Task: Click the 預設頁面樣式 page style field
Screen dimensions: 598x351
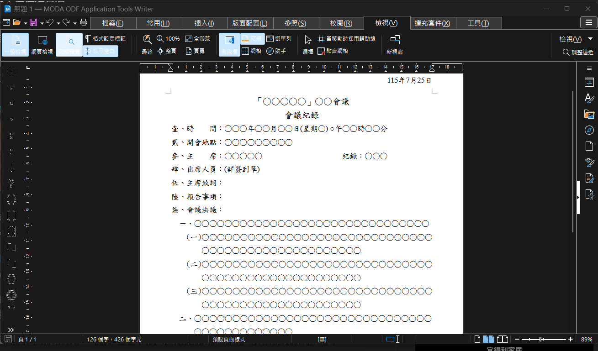Action: (229, 340)
